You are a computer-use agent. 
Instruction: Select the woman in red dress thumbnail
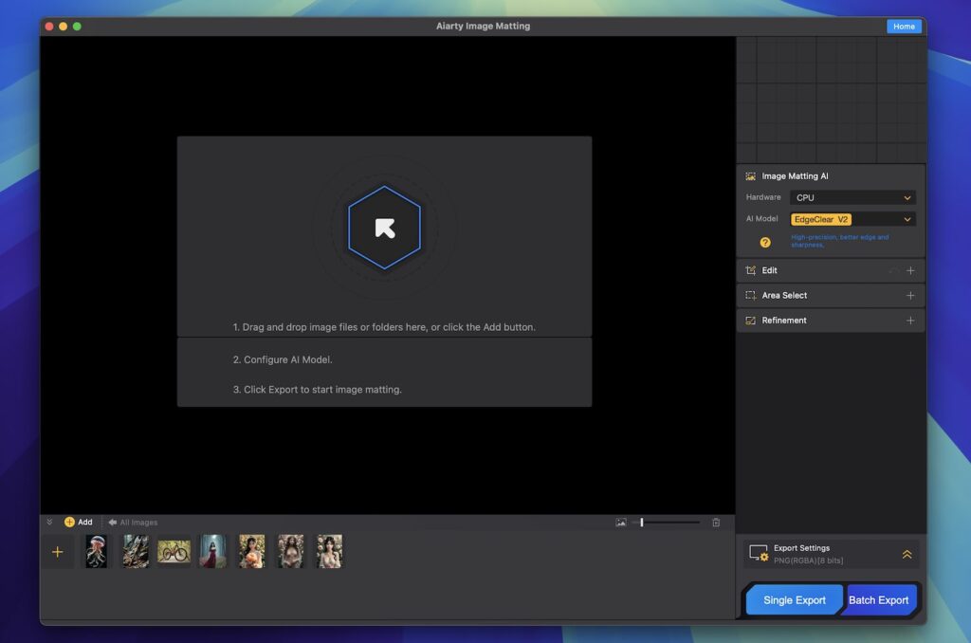tap(212, 551)
